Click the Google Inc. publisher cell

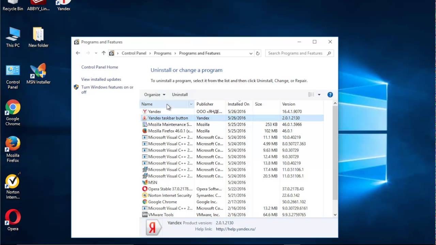206,202
